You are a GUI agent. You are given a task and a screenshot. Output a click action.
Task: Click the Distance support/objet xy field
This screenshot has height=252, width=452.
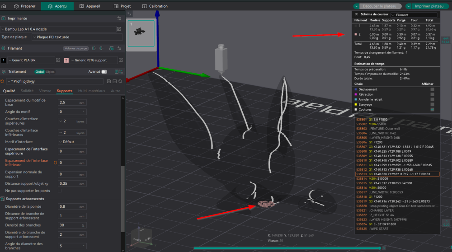72,183
